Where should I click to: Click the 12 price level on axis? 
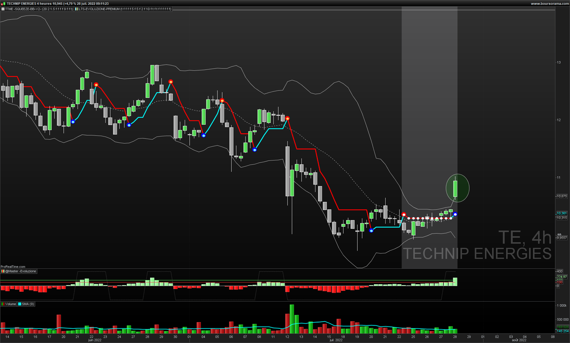point(559,120)
